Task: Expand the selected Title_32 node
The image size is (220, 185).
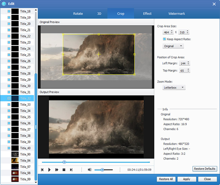Action: tap(9, 98)
